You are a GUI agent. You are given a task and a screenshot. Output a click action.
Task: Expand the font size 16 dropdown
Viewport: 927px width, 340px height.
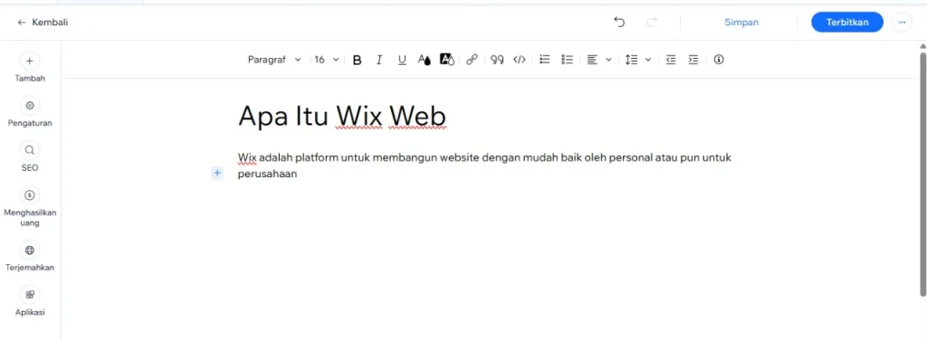[326, 60]
